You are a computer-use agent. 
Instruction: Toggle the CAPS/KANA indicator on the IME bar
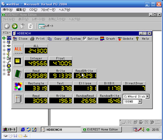point(158,122)
